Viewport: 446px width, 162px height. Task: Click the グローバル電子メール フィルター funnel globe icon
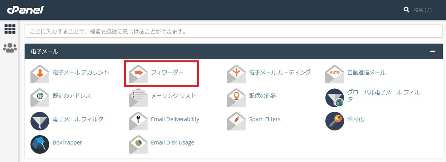(x=335, y=98)
